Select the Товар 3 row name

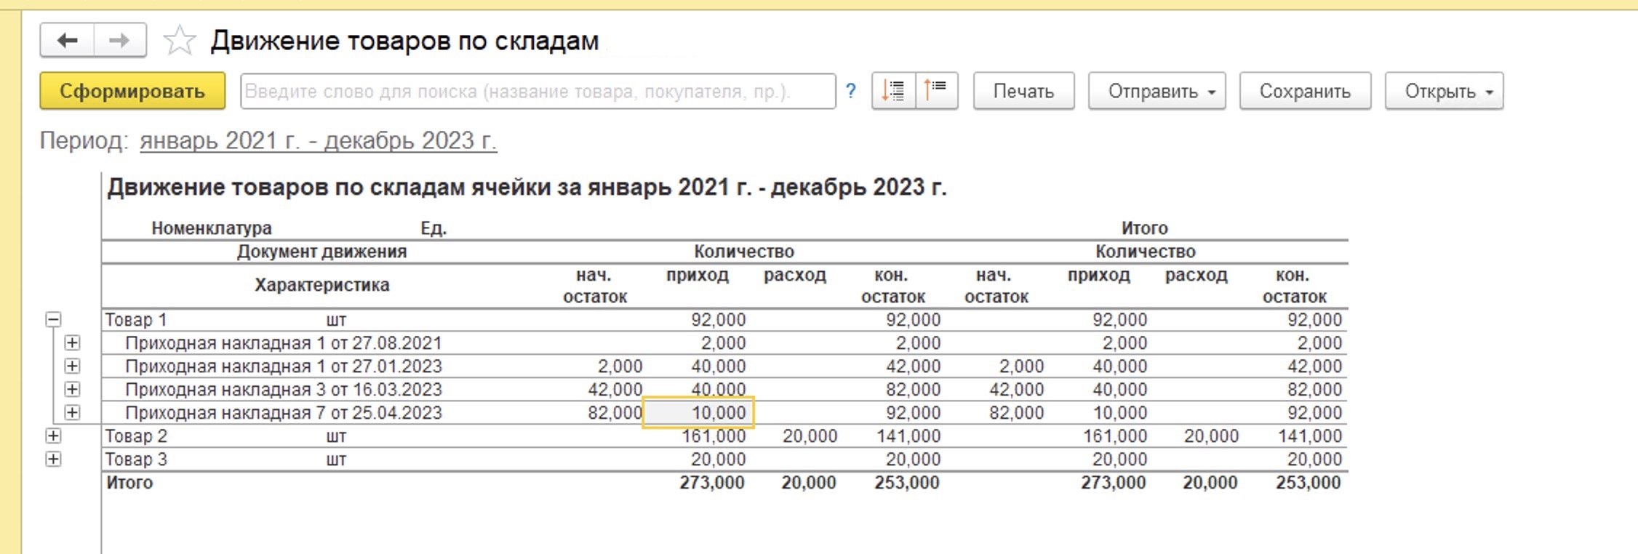[x=136, y=459]
